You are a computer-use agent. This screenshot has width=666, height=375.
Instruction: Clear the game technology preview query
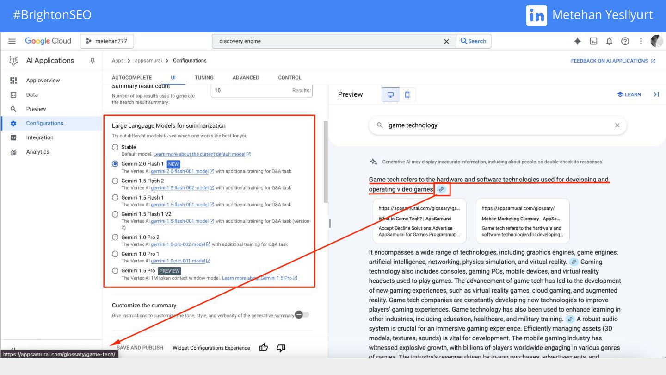617,125
